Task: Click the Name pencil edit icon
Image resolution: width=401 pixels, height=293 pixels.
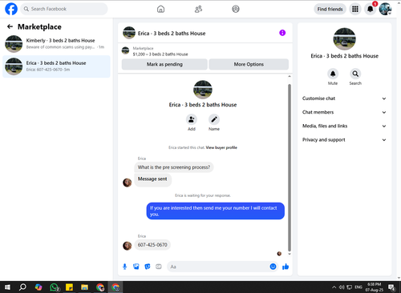Action: tap(214, 119)
